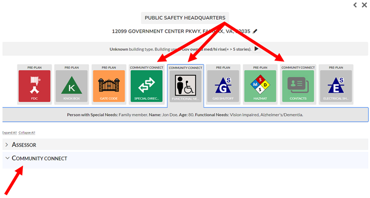Select the Contacts community connect tile

pos(298,86)
